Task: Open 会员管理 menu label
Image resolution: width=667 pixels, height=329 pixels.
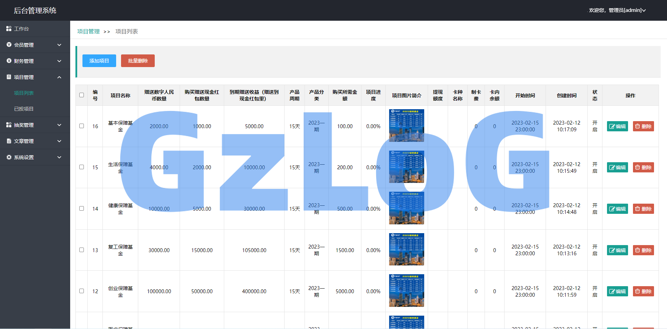Action: click(x=24, y=45)
